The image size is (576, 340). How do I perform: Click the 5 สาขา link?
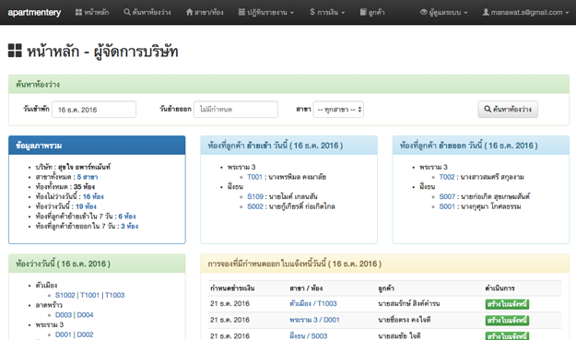pyautogui.click(x=88, y=177)
